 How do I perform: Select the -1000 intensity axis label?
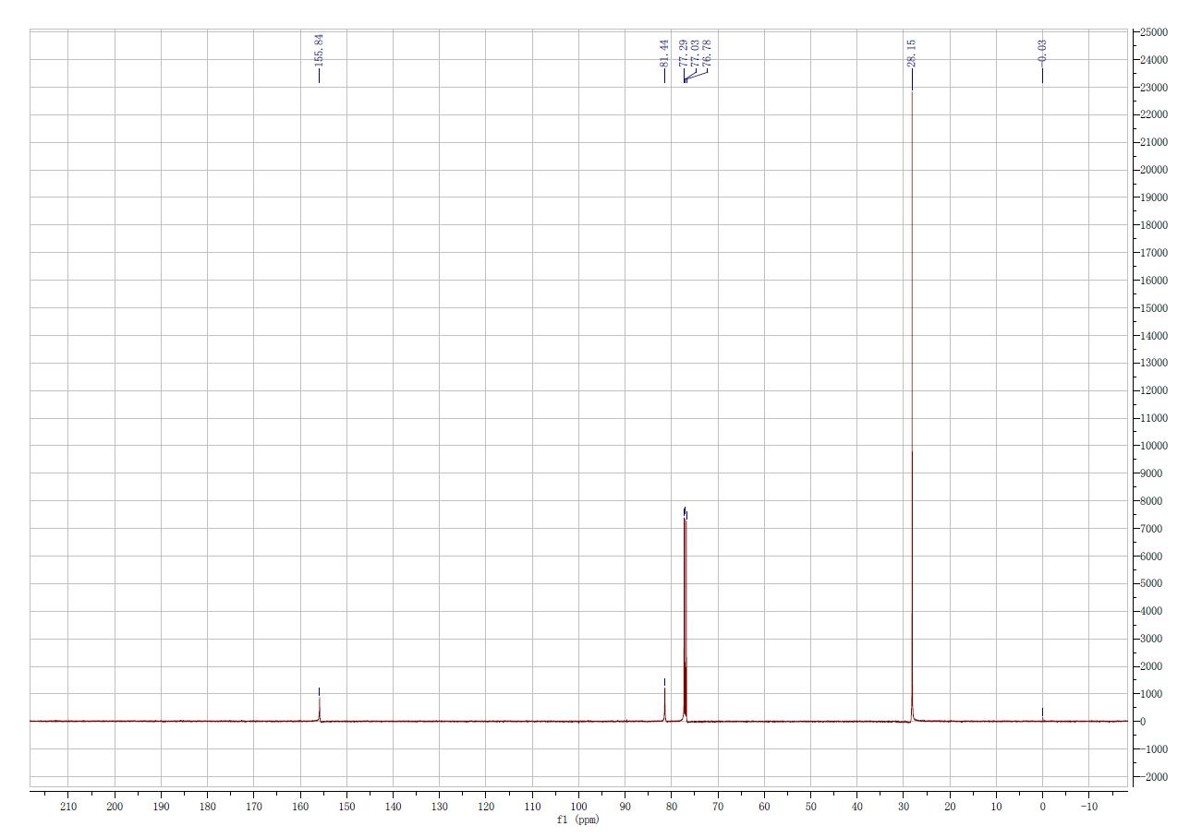tap(1155, 749)
